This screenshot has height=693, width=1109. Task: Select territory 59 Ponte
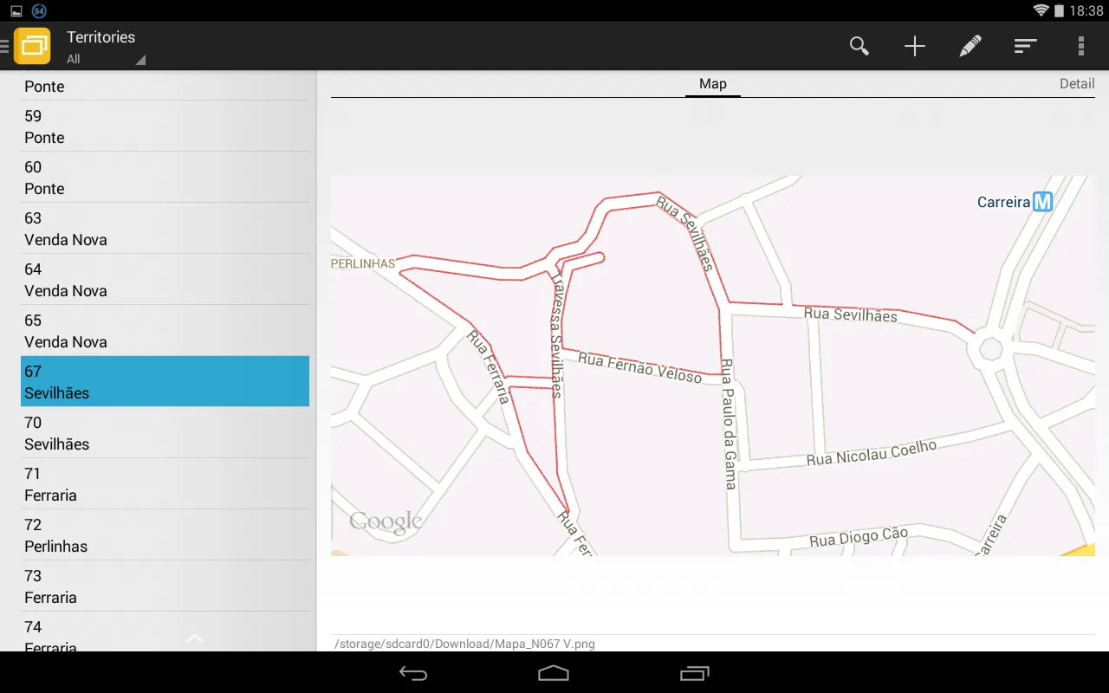[165, 126]
